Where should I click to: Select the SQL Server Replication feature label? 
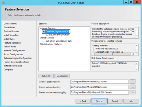59,35
